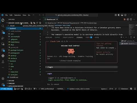Image resolution: width=137 pixels, height=103 pixels.
Task: Open index.html in the frontend folder
Action: point(24,72)
